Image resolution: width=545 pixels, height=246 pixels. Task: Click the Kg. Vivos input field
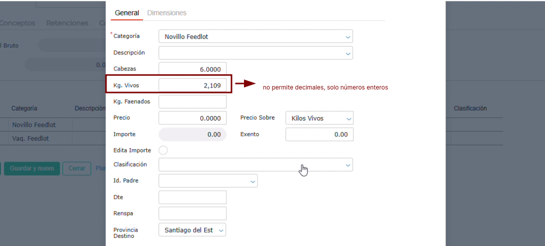tap(192, 85)
